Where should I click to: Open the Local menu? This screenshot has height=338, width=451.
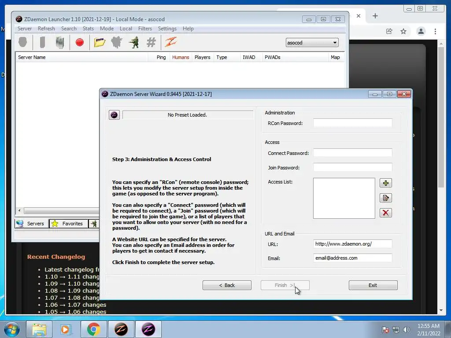click(126, 29)
